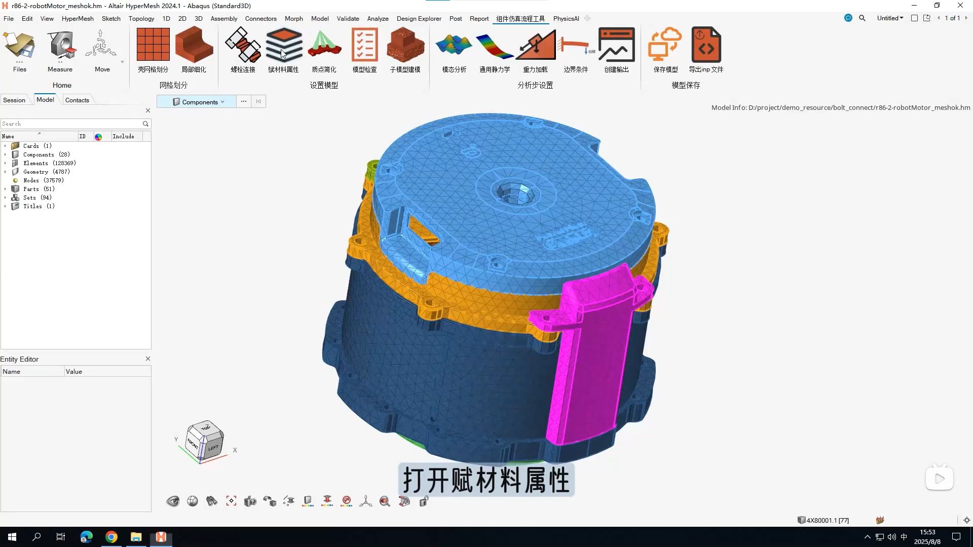Toggle reverse display with the red mask icon

click(347, 501)
